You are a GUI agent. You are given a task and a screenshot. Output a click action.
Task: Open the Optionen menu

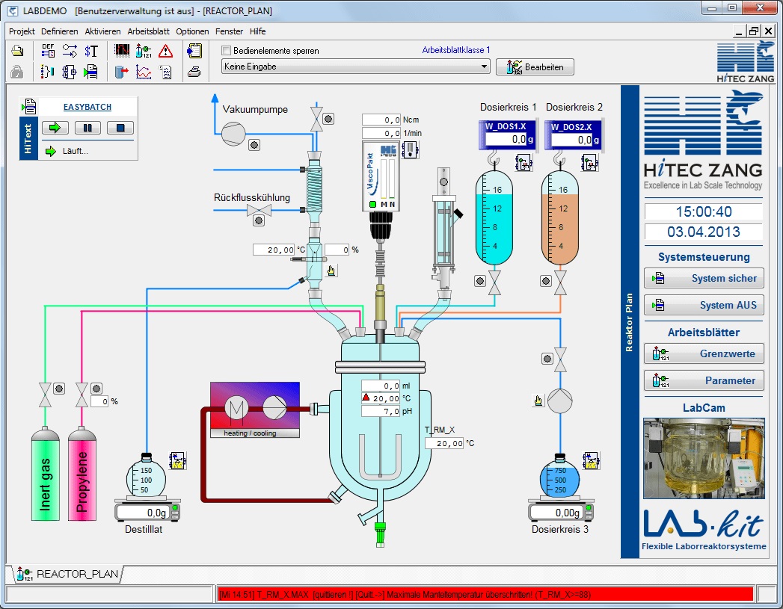click(x=192, y=31)
